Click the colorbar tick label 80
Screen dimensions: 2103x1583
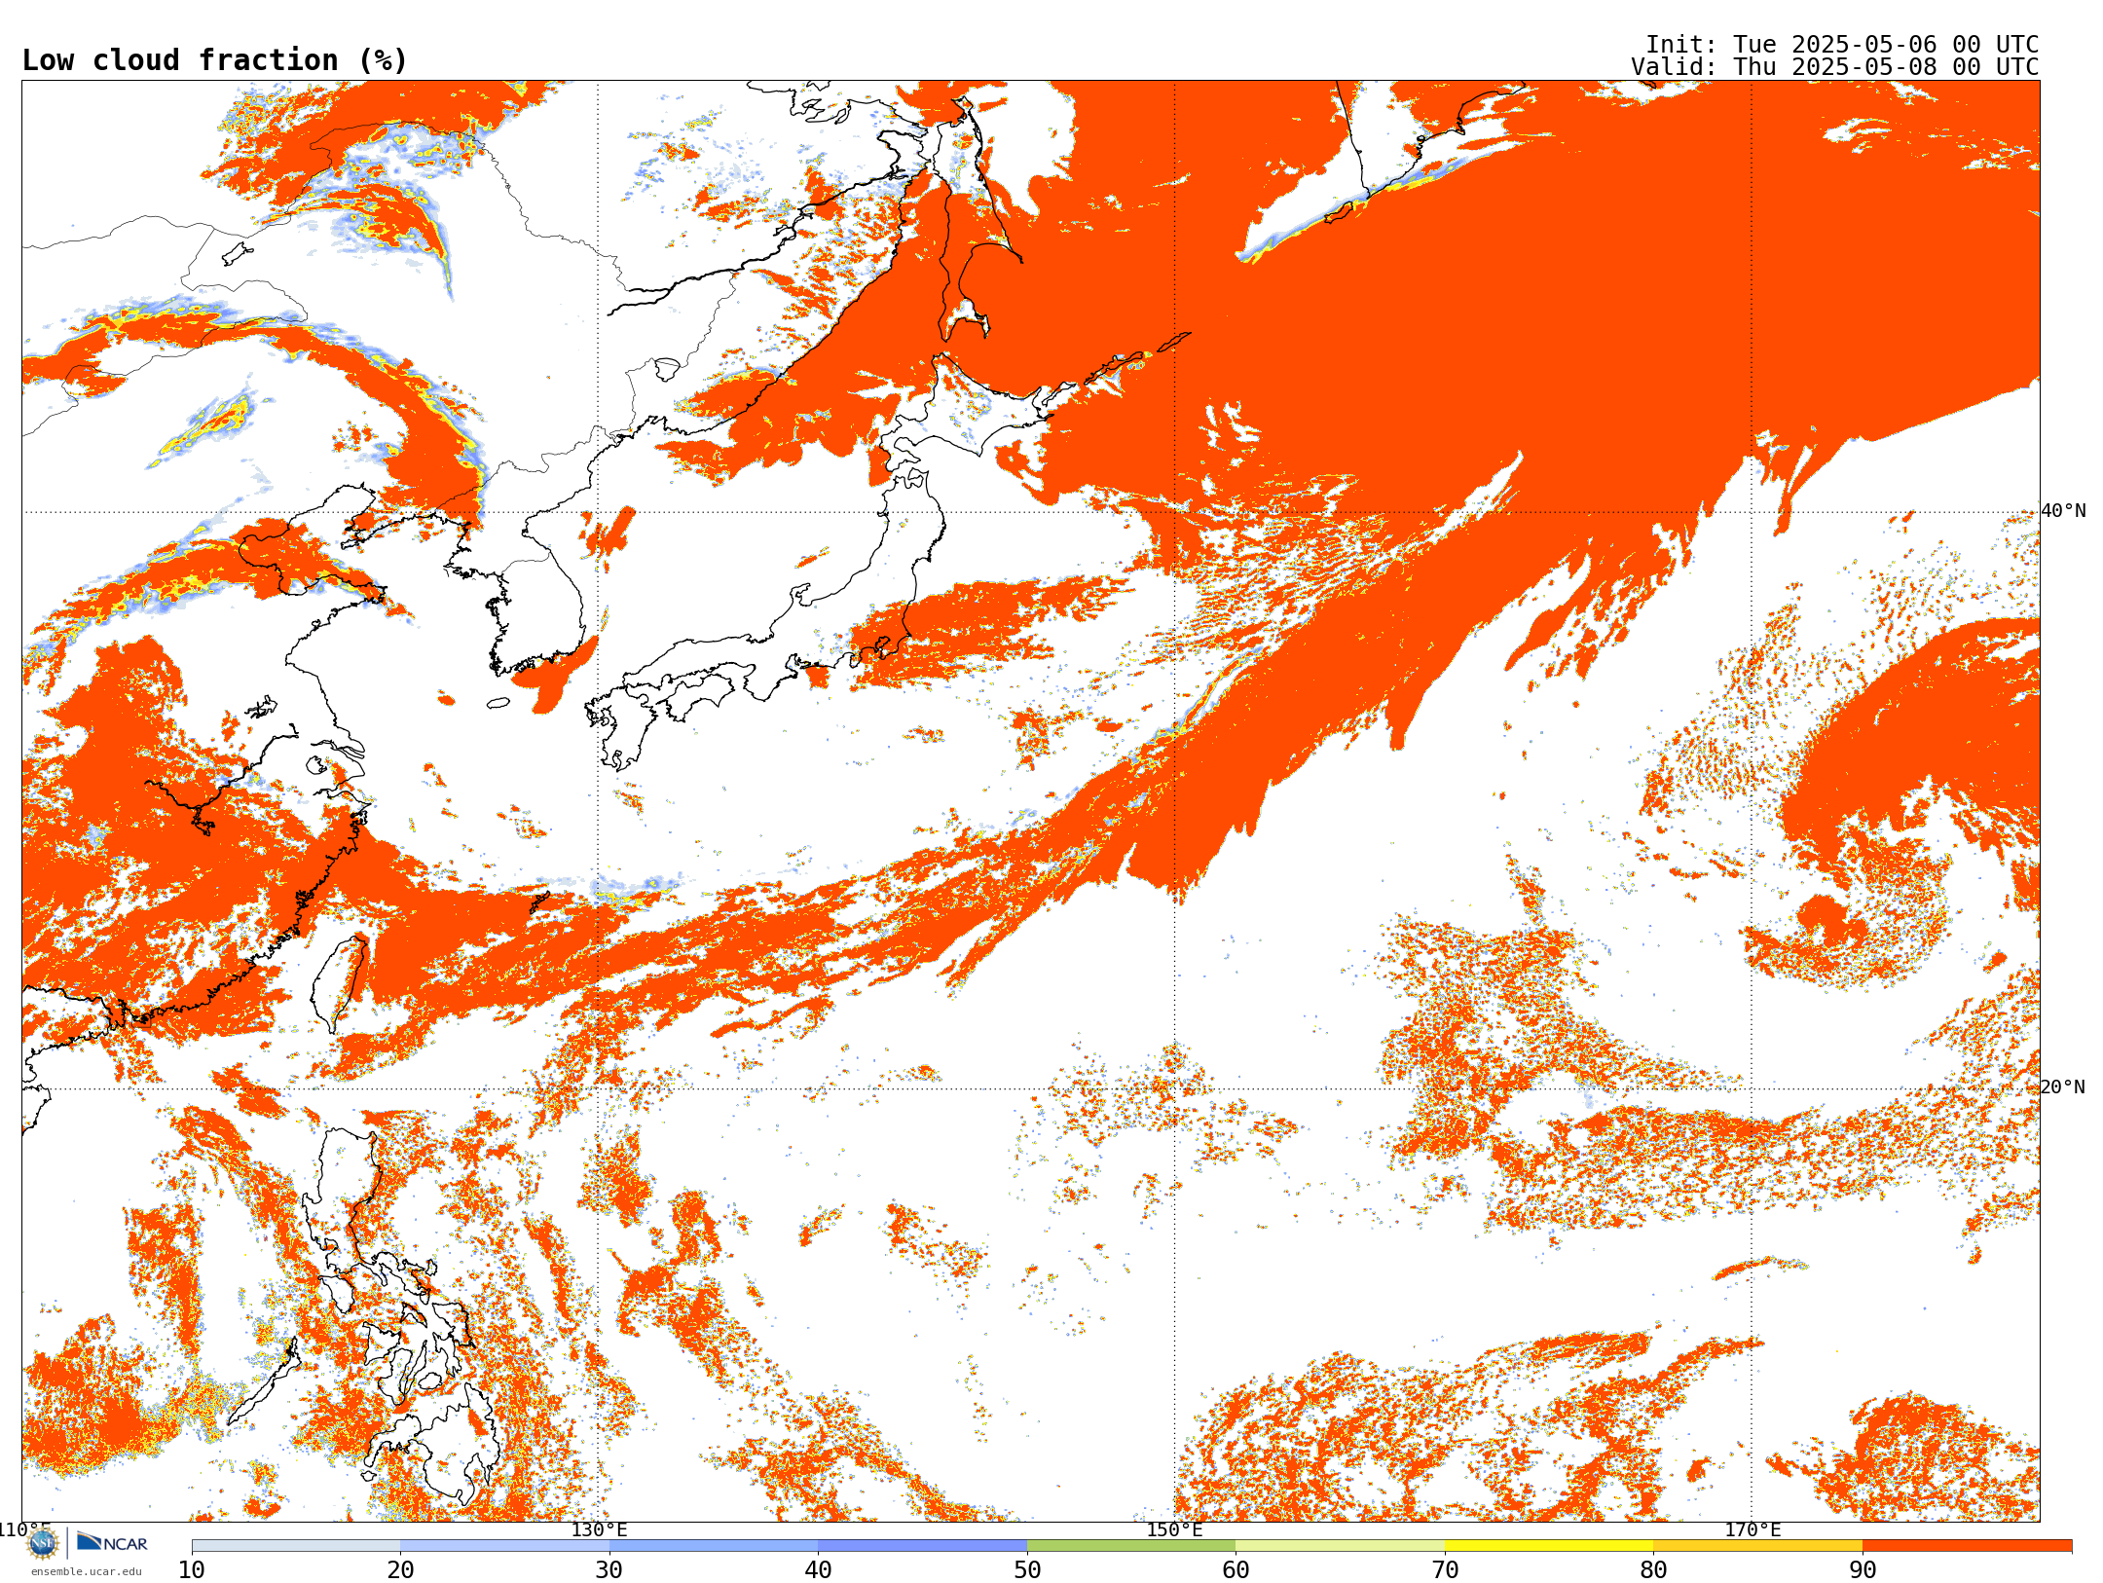[1653, 1570]
